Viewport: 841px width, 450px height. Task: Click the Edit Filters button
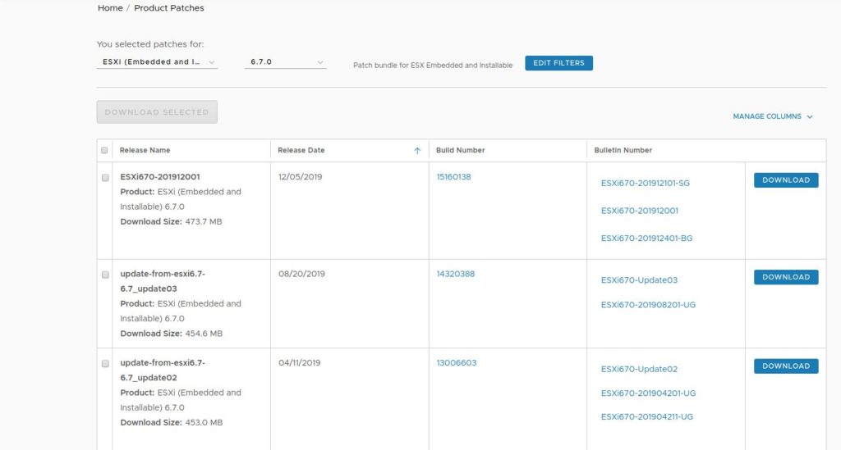[558, 63]
